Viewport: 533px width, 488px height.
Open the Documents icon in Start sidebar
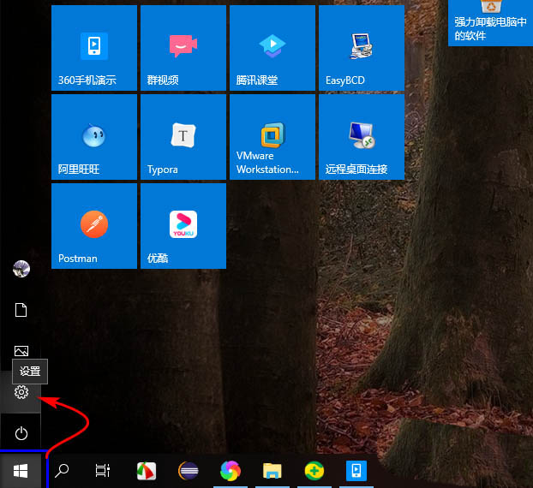[x=21, y=310]
